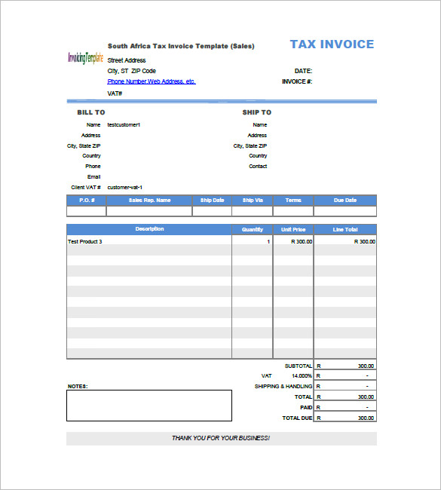441x490 pixels.
Task: Click the INVOICE #: label
Action: click(297, 81)
